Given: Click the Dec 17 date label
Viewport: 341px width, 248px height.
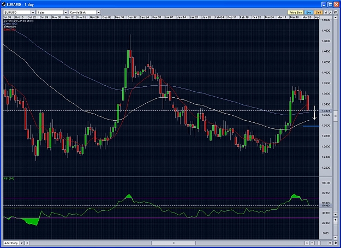Looking at the screenshot, I should pos(132,17).
